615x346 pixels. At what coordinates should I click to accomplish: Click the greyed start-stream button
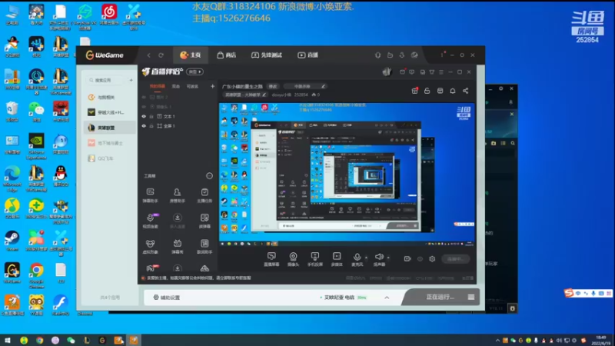coord(455,259)
